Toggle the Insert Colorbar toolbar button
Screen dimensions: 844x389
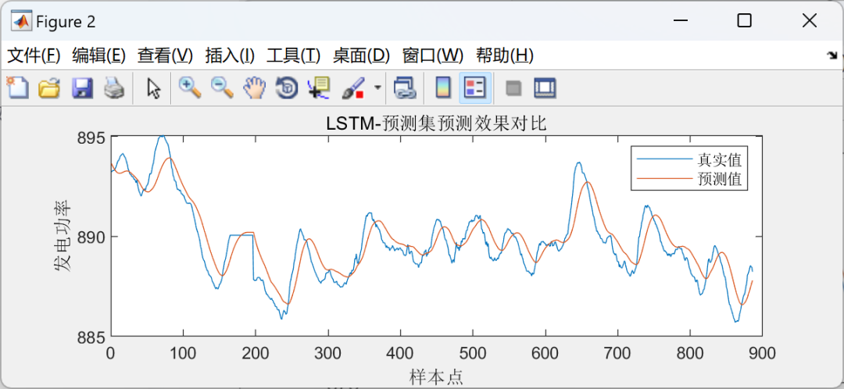tap(443, 87)
